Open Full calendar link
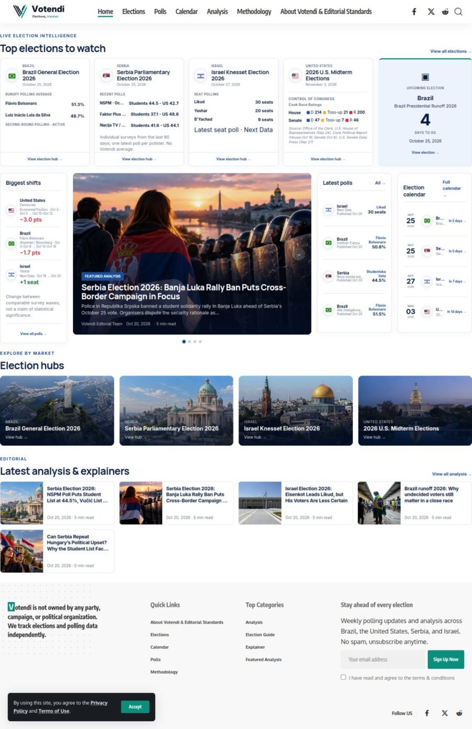Screen dimensions: 472x729 (x=452, y=188)
